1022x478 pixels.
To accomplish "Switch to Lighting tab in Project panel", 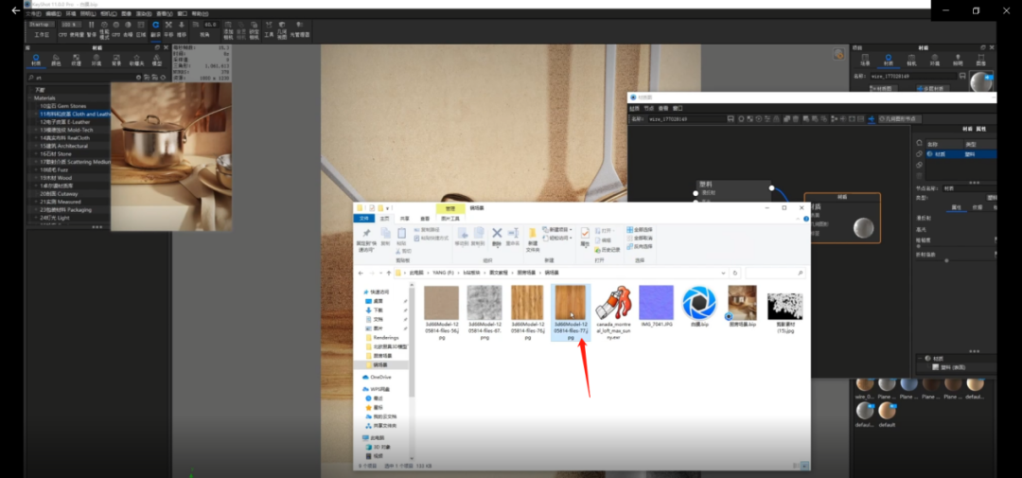I will [958, 60].
